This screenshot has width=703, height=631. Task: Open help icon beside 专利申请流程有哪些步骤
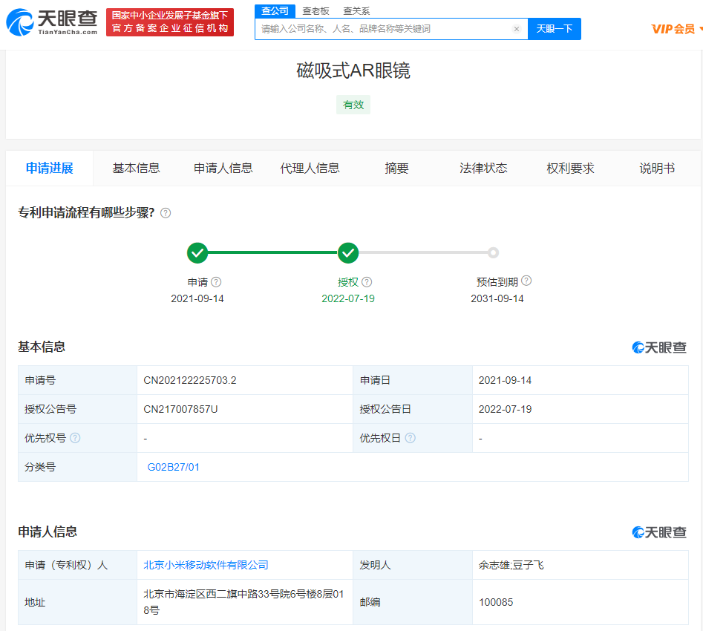(x=166, y=213)
